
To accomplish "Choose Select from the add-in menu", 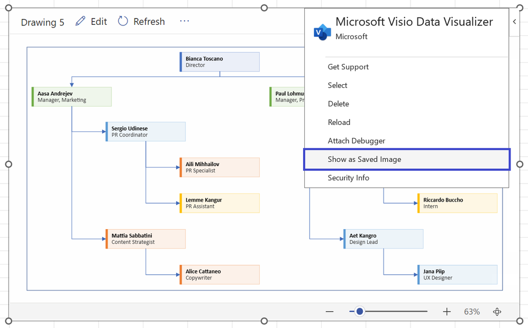I will pos(337,85).
